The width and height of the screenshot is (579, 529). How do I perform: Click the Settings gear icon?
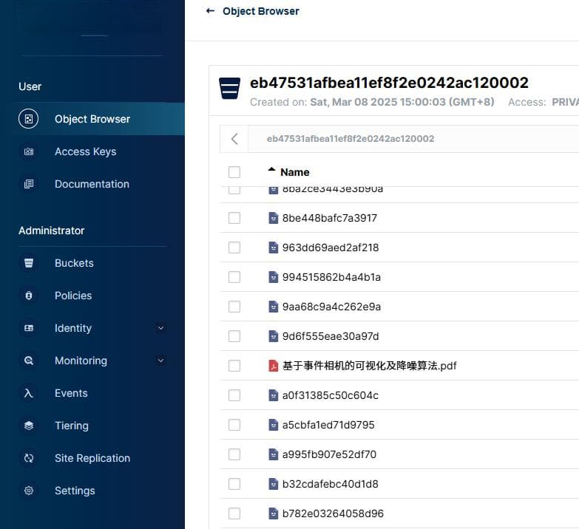point(28,491)
